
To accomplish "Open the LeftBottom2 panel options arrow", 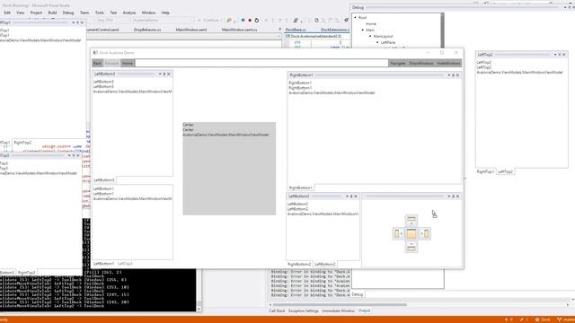I will coord(347,196).
